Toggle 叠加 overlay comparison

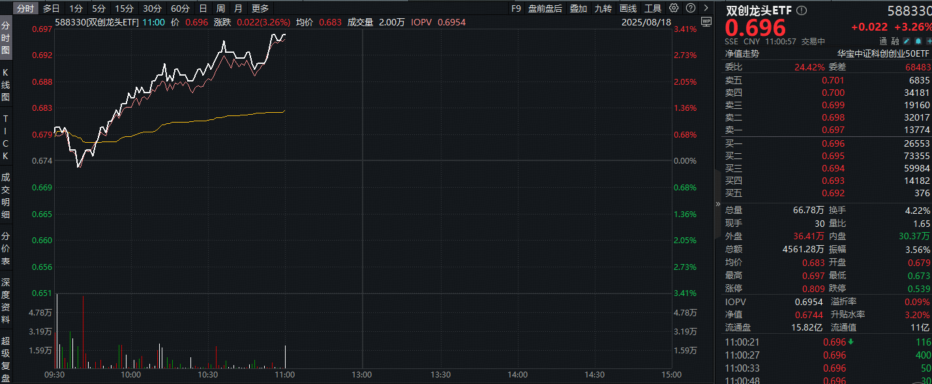[x=578, y=8]
